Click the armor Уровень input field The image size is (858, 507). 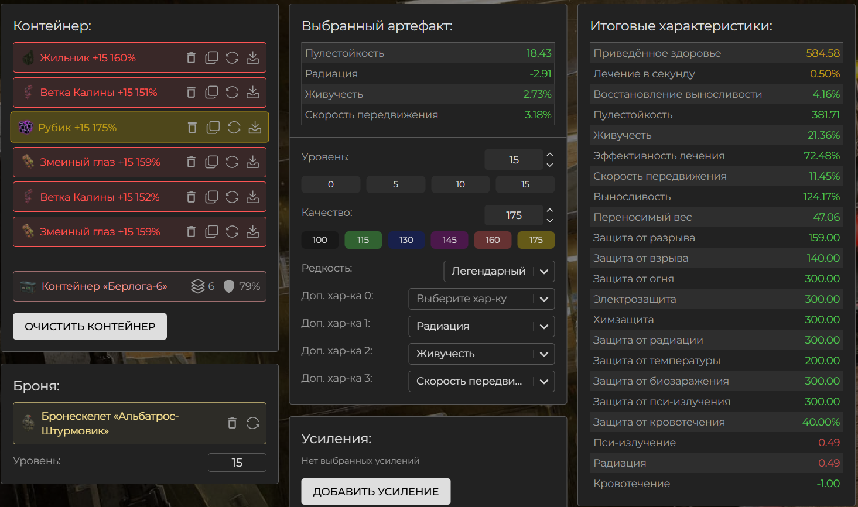(237, 463)
